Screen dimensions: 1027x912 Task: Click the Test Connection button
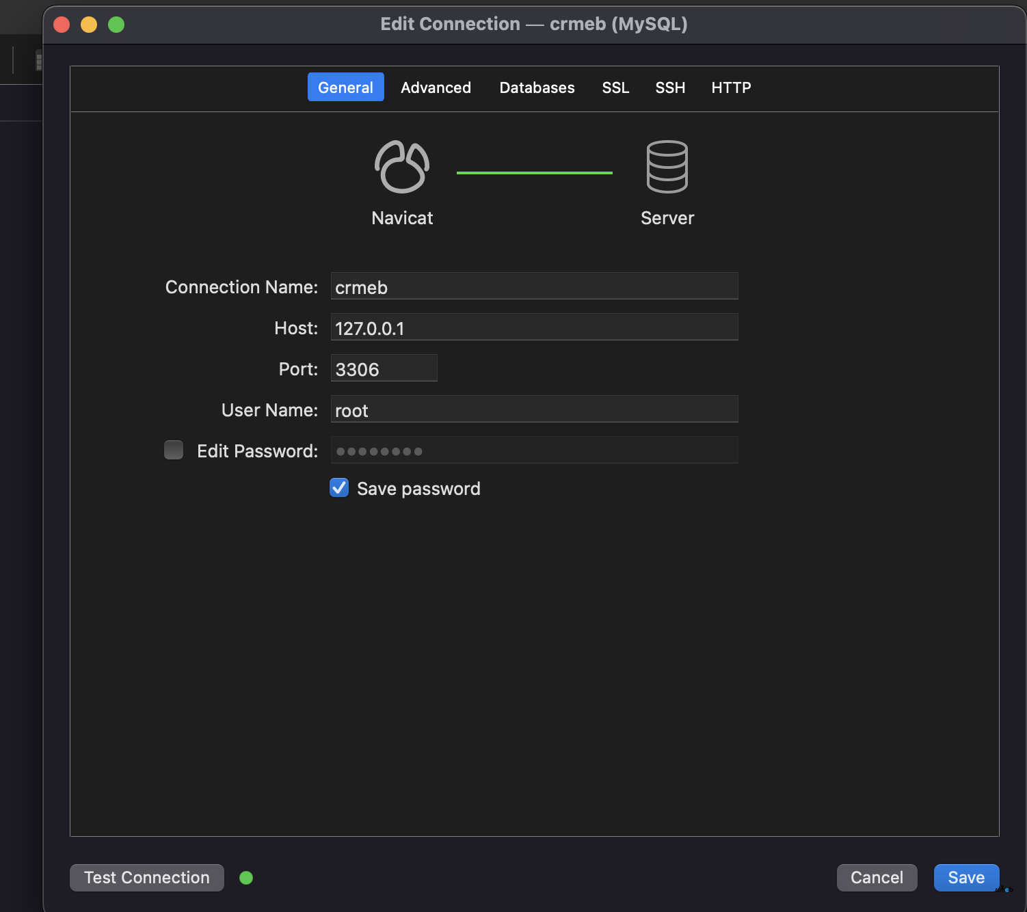[147, 878]
